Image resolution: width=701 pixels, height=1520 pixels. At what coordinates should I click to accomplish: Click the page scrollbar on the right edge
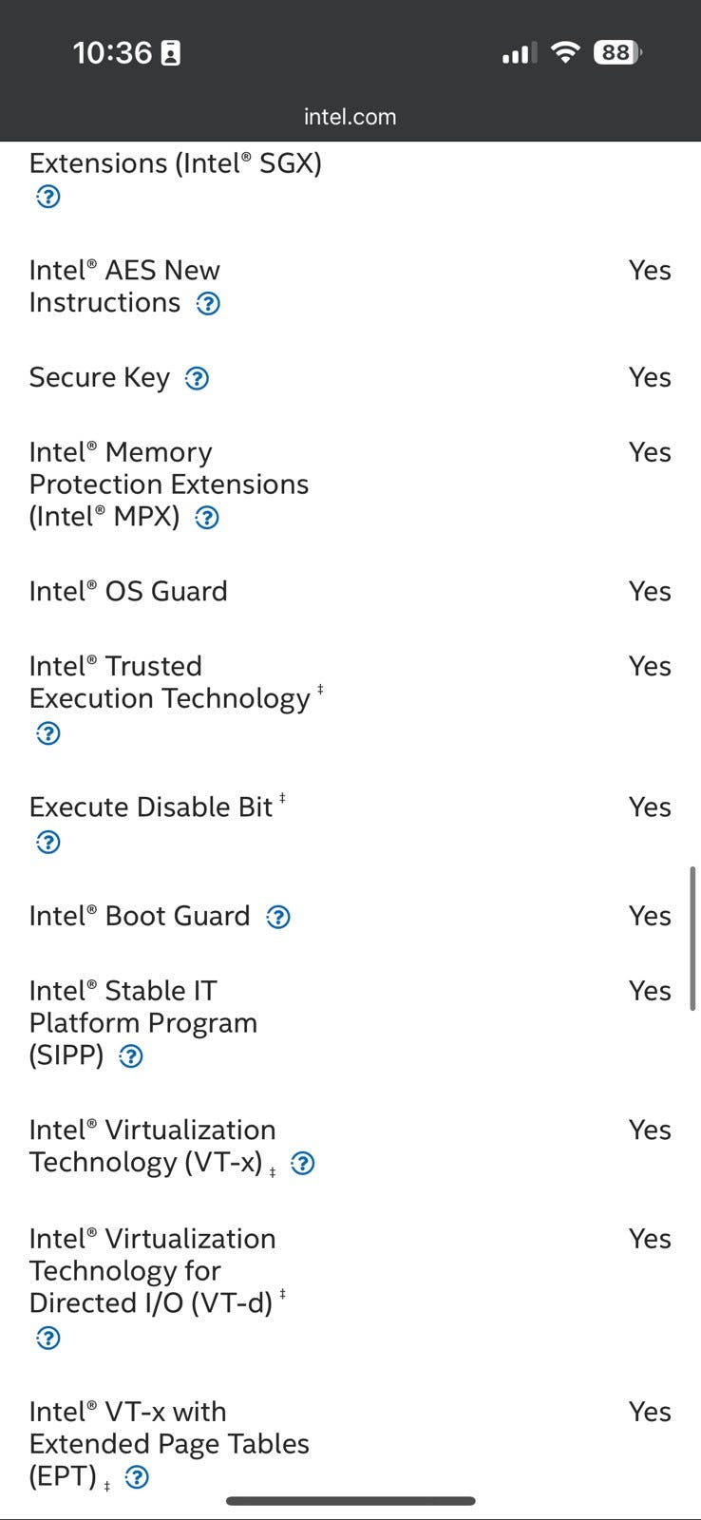[692, 938]
